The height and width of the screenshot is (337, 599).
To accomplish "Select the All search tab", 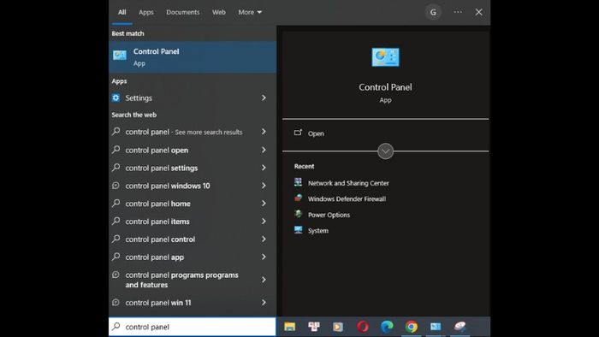I will (122, 12).
